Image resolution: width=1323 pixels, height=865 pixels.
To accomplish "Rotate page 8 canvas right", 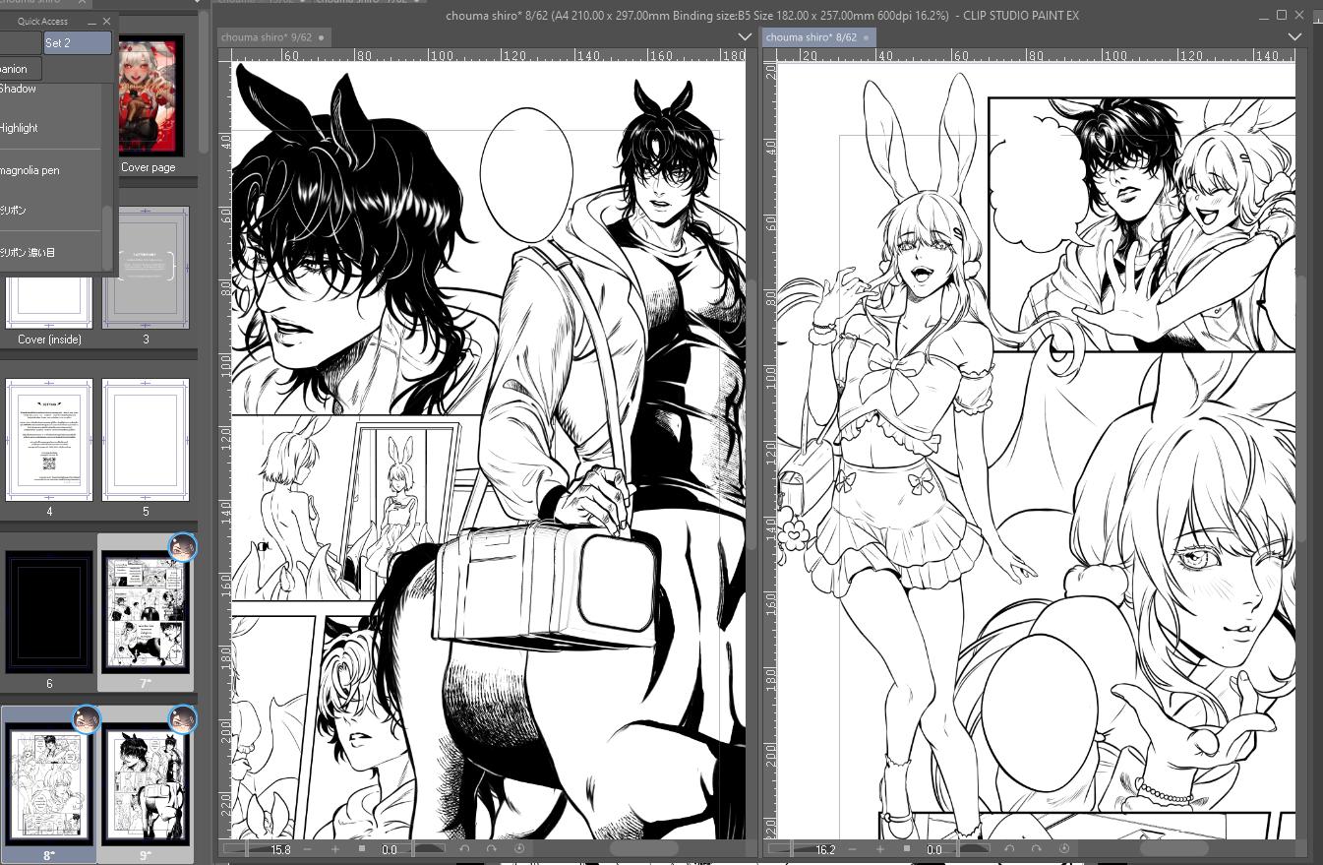I will point(1036,849).
